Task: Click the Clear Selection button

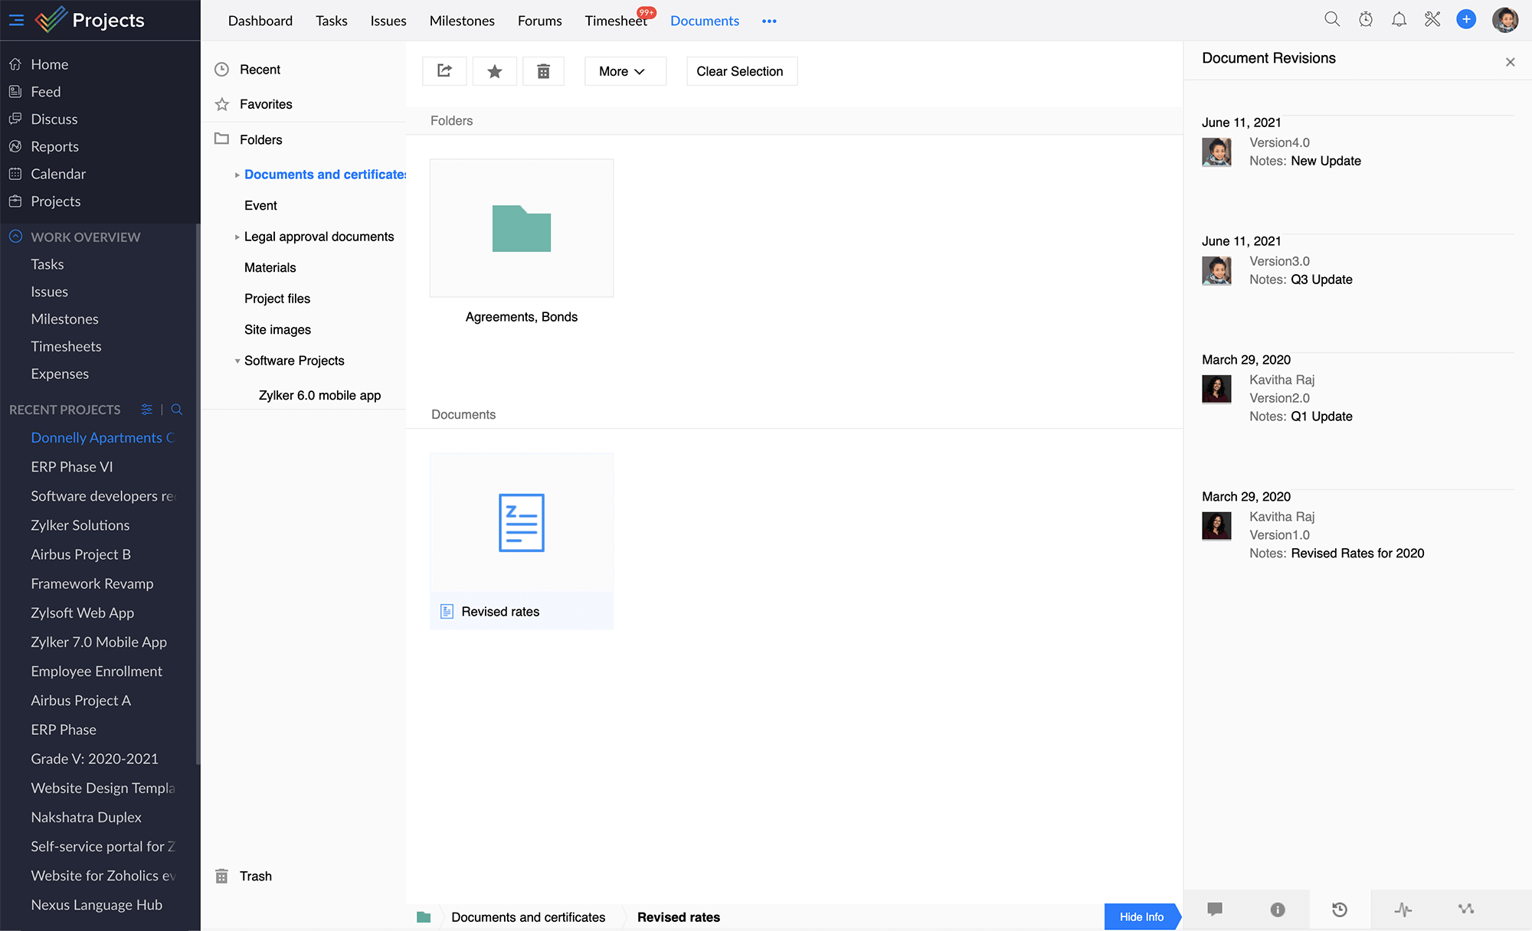Action: pos(741,71)
